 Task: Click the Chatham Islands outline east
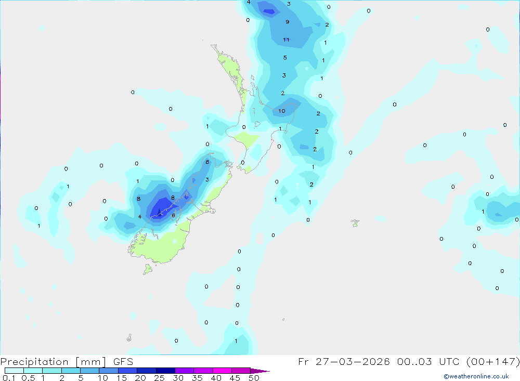[355, 223]
